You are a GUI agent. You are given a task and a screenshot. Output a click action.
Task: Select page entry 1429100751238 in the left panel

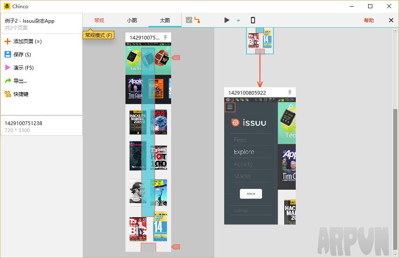(x=41, y=126)
